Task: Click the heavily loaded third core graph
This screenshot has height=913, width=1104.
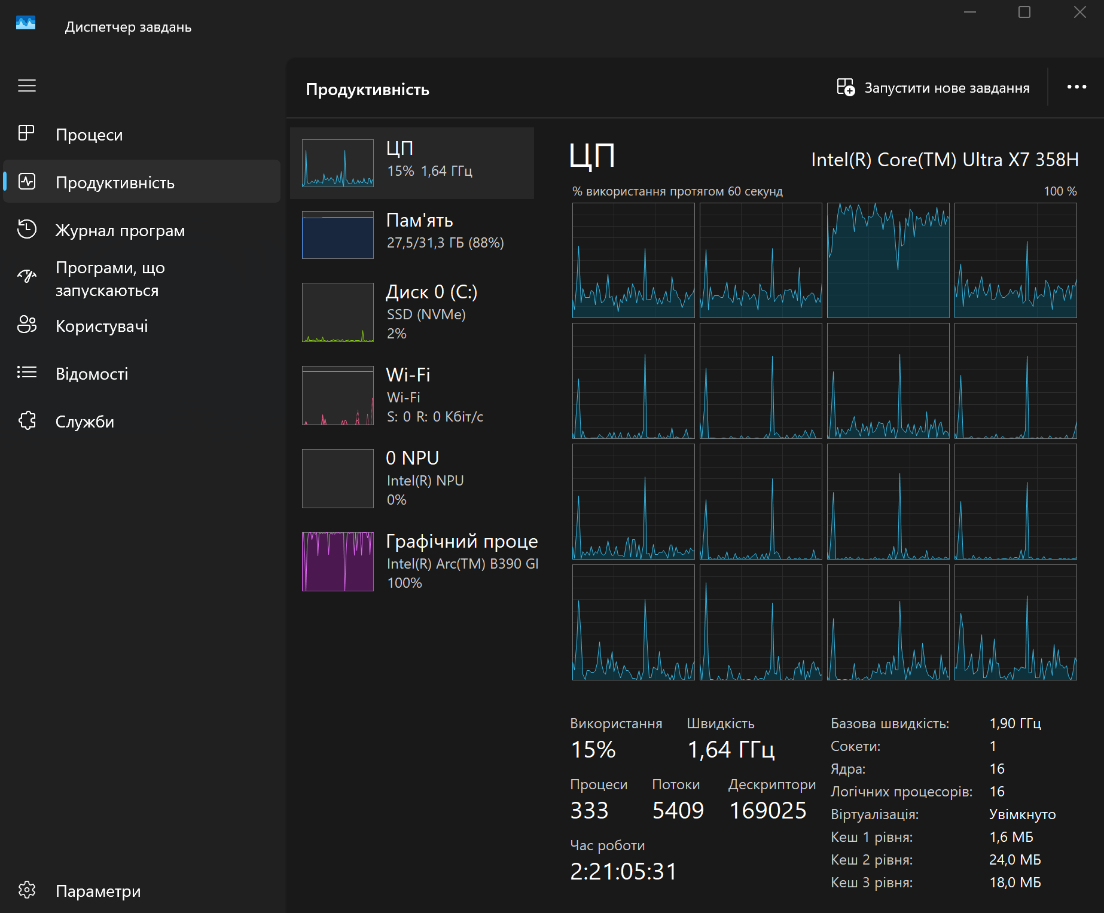Action: [x=888, y=261]
